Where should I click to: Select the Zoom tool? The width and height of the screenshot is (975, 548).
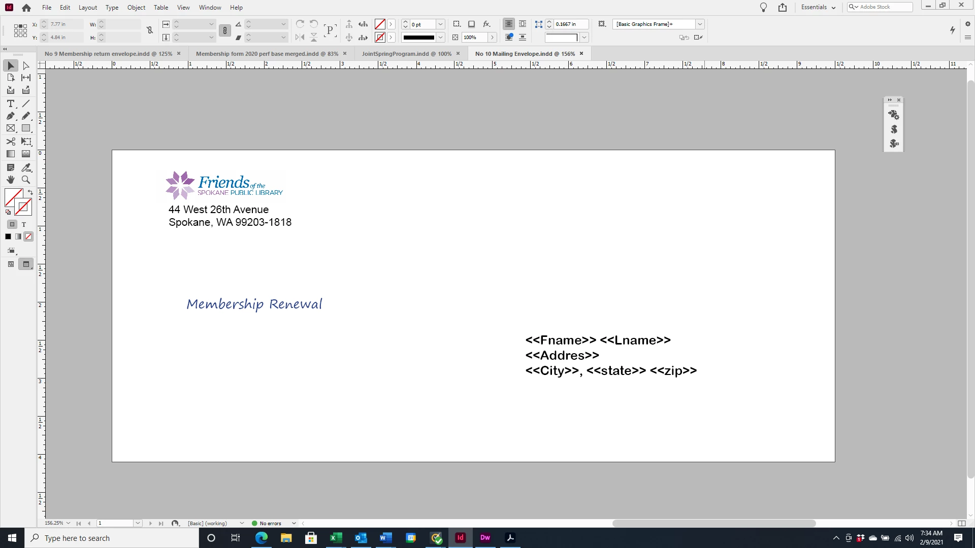coord(26,180)
